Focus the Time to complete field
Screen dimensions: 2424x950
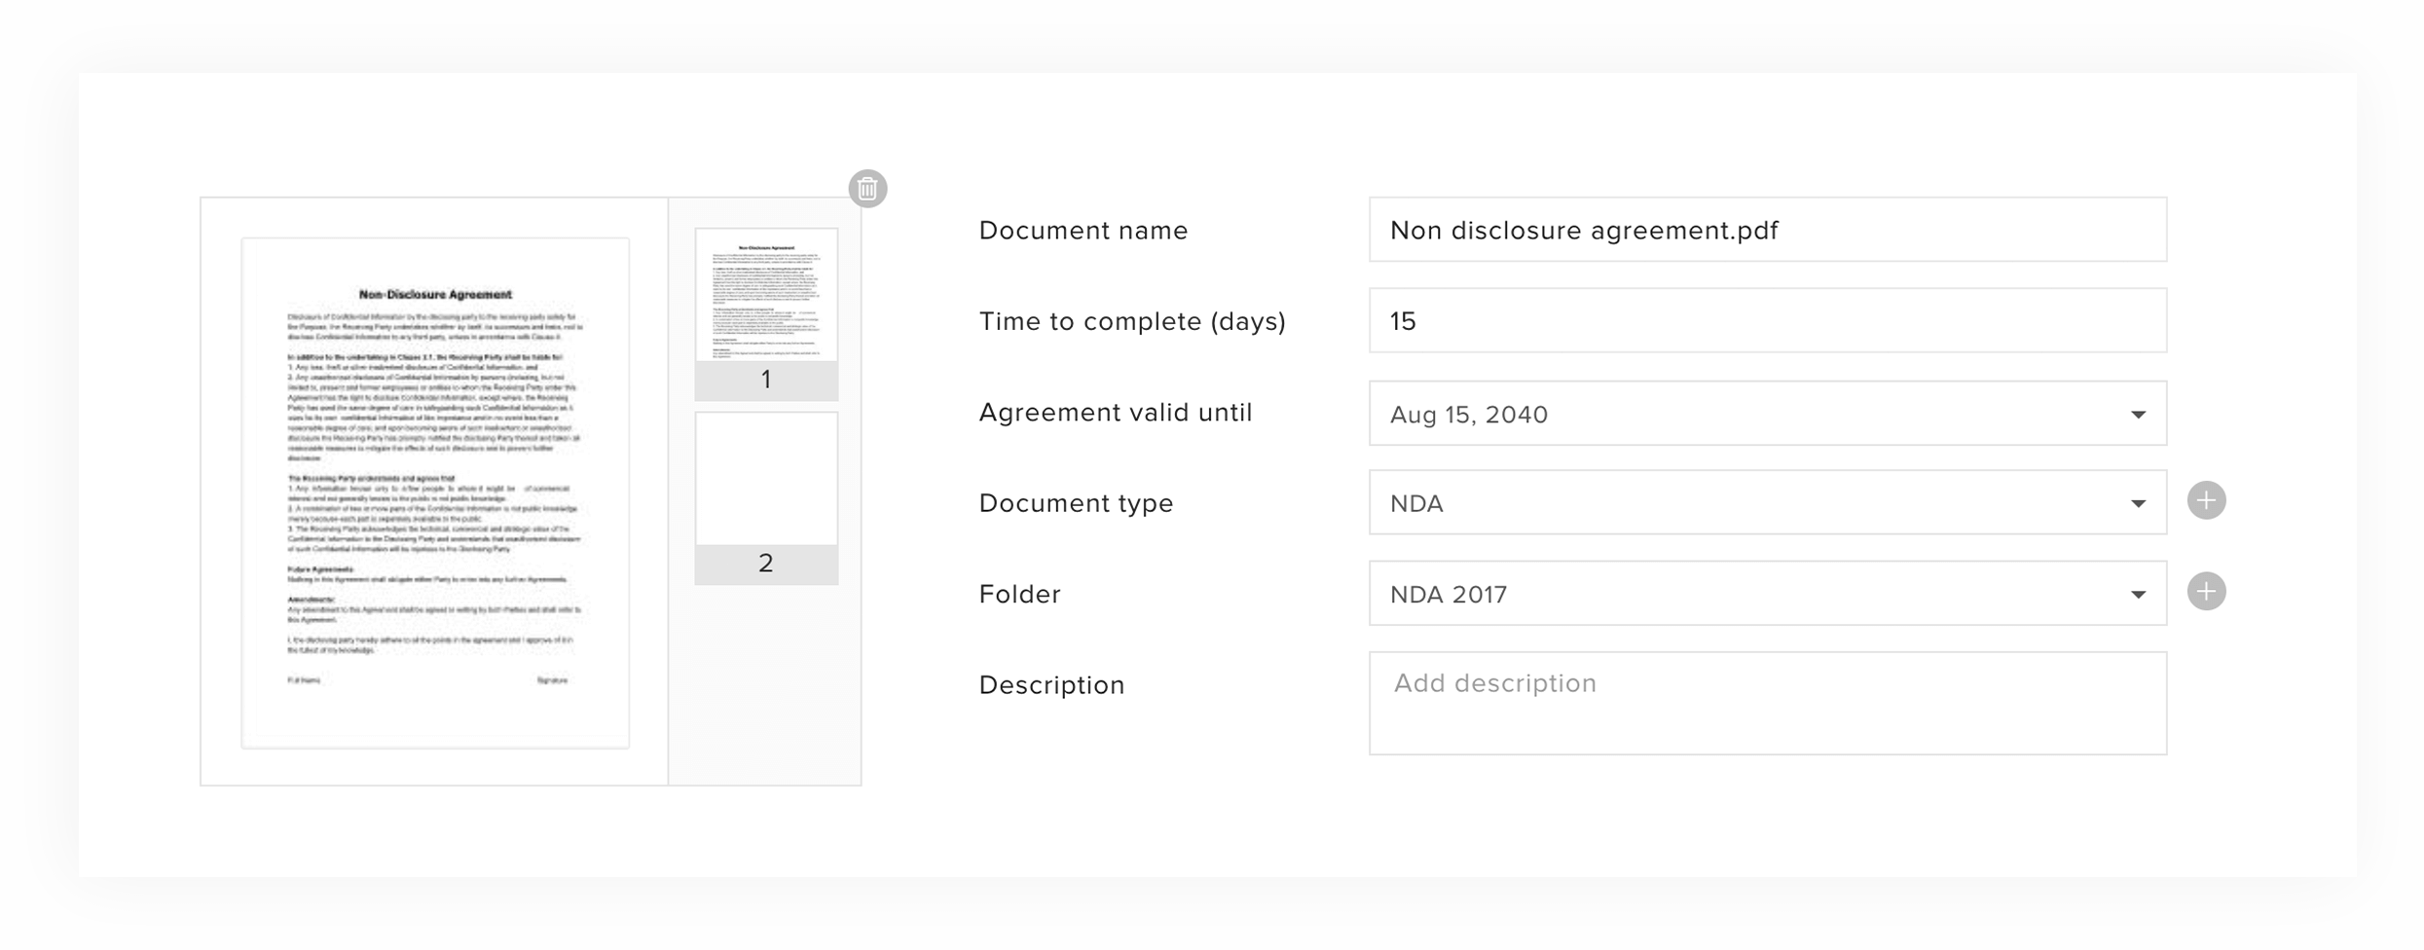[1766, 321]
